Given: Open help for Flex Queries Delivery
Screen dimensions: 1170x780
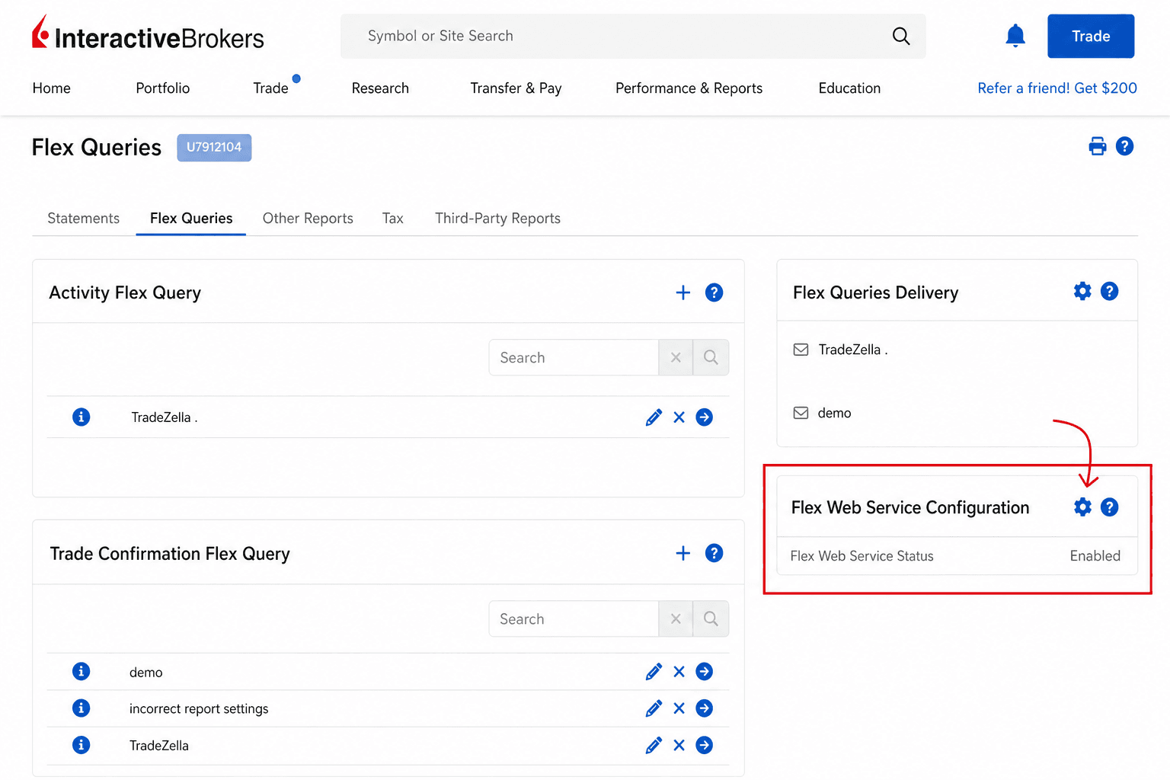Looking at the screenshot, I should tap(1110, 291).
